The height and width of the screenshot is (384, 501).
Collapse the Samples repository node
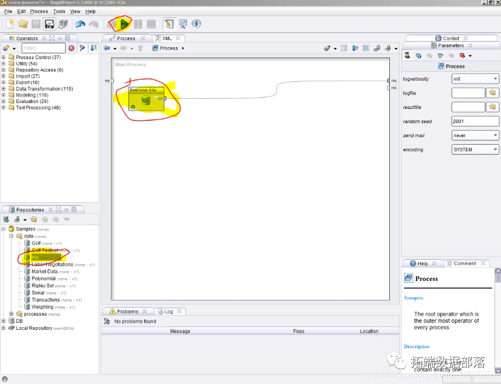tap(3, 229)
